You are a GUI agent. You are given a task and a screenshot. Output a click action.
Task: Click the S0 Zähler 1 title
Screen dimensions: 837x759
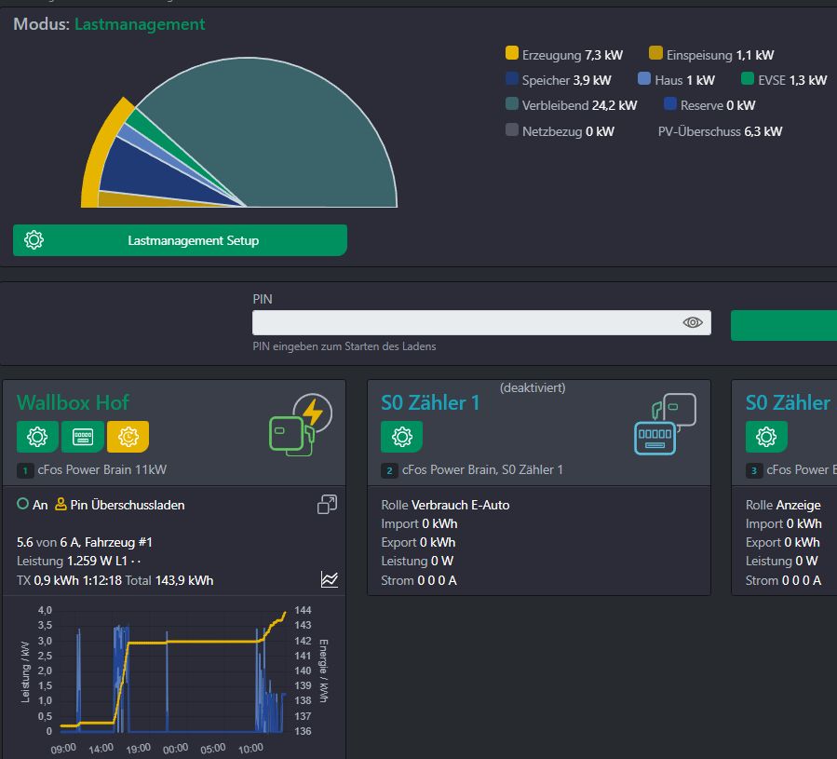click(x=430, y=402)
